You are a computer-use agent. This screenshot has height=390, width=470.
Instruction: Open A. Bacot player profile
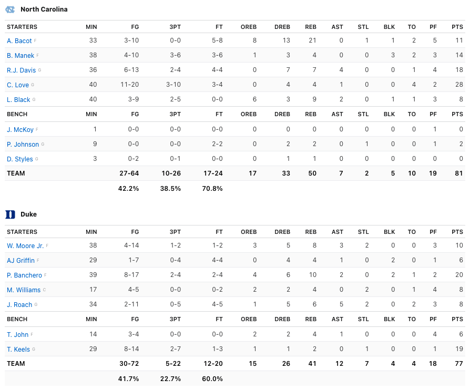(x=19, y=41)
